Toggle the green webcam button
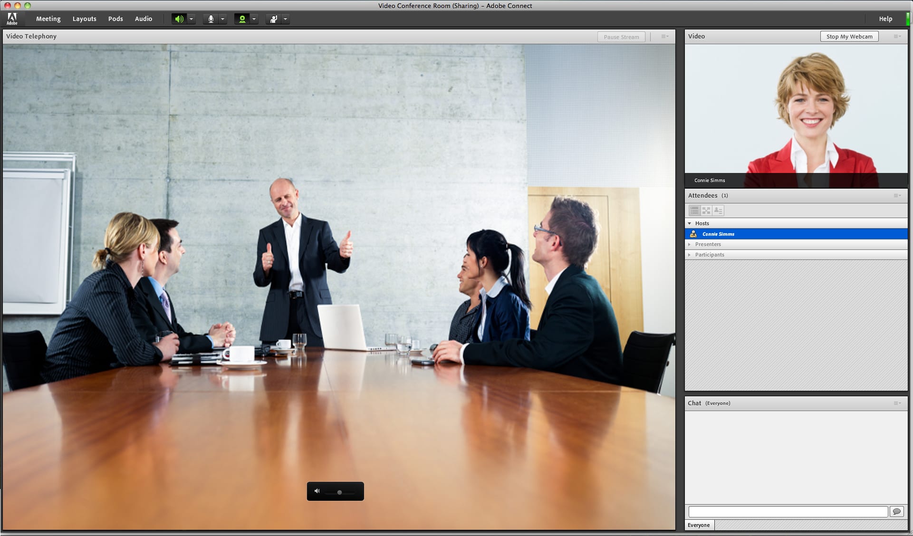The image size is (913, 536). point(242,19)
